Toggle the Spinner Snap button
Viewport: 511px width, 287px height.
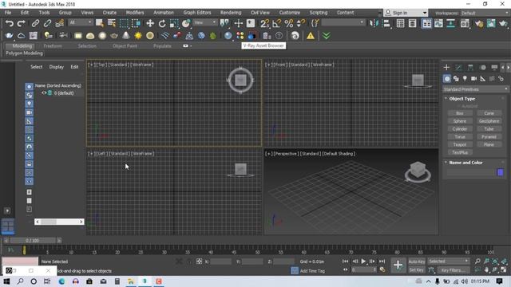(301, 23)
